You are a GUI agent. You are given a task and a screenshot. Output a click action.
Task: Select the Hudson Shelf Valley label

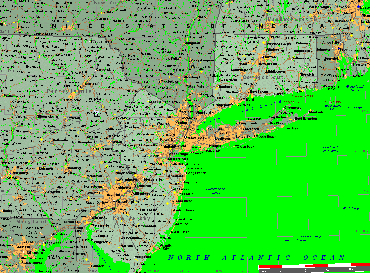pyautogui.click(x=215, y=191)
